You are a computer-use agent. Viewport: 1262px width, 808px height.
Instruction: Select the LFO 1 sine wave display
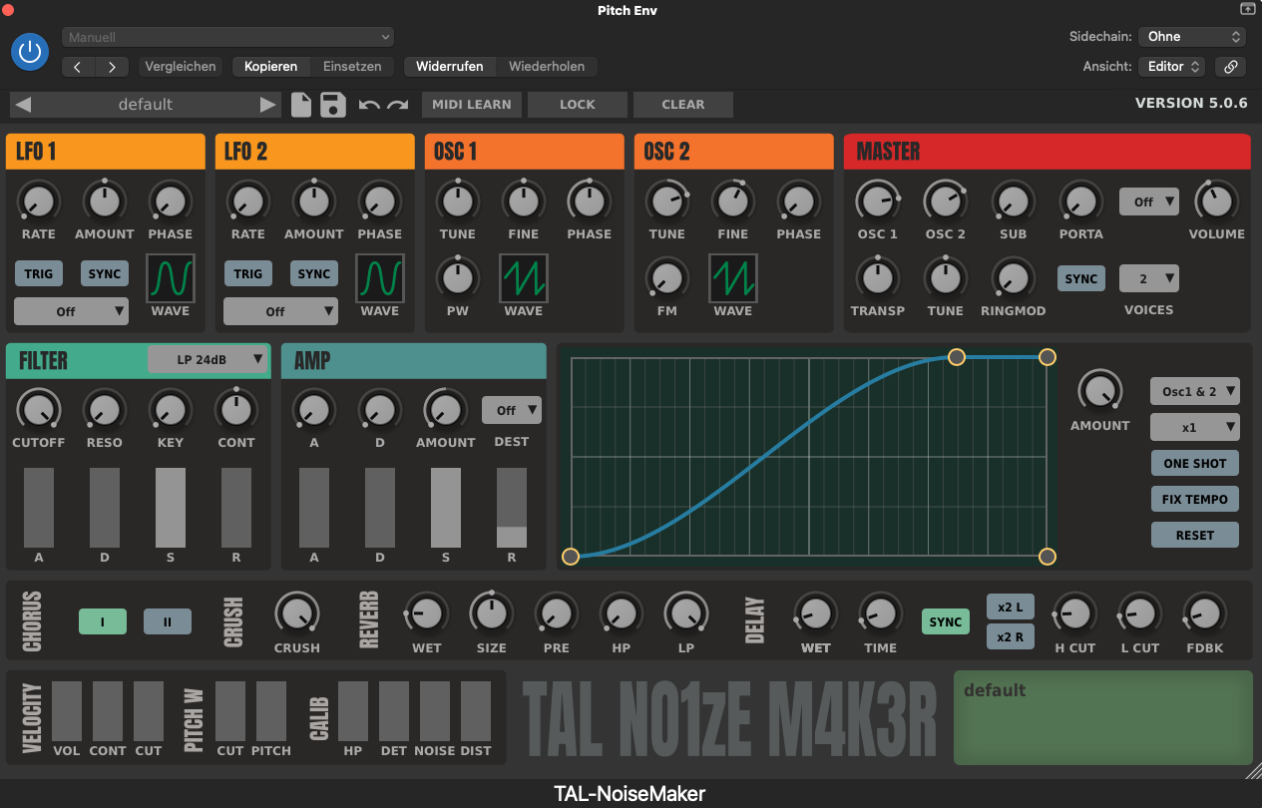click(x=171, y=277)
